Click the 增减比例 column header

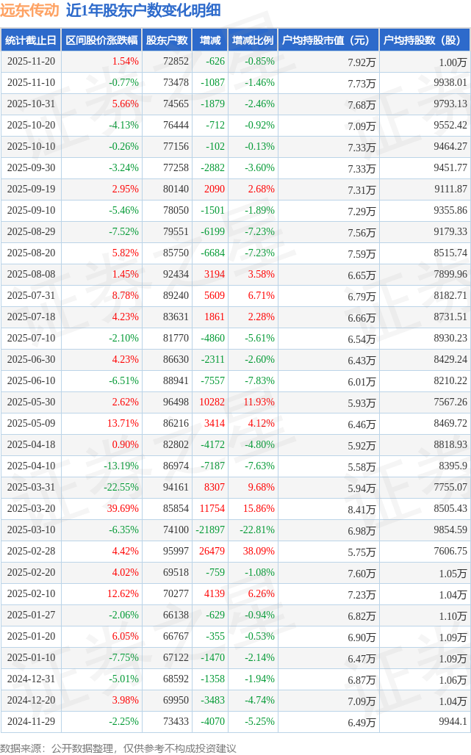tap(252, 40)
